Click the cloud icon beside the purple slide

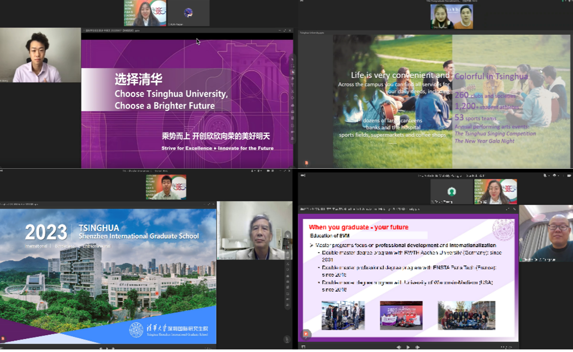click(292, 105)
